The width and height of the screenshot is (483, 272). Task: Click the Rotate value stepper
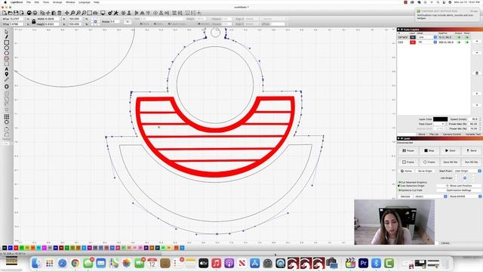pos(122,22)
